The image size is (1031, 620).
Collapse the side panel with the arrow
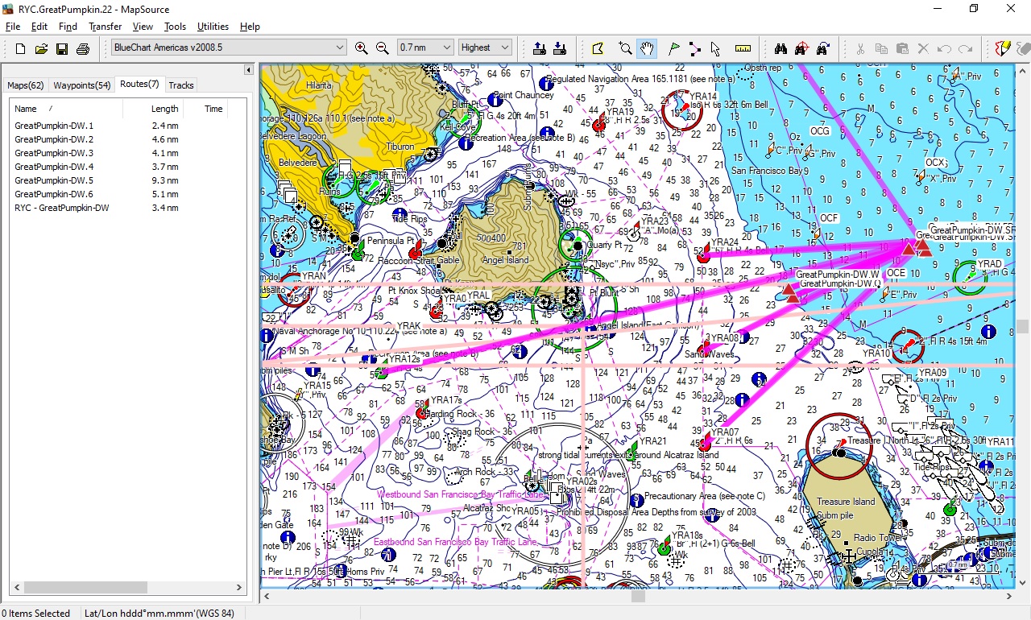248,70
